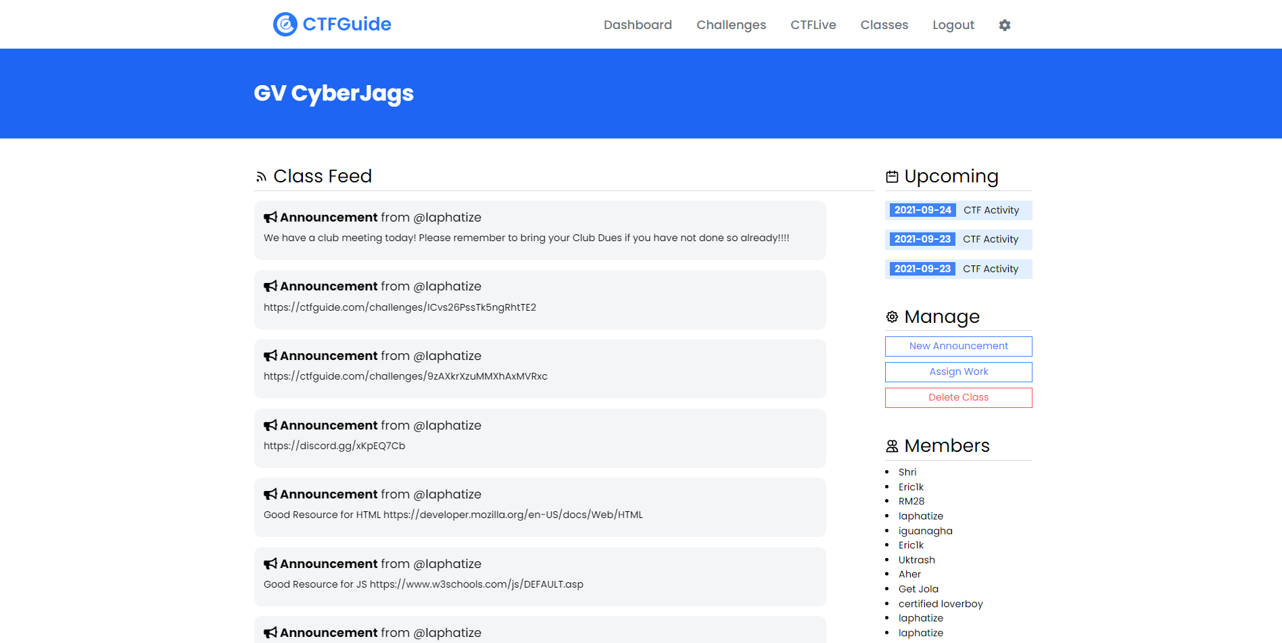Click the RSS feed icon beside Class Feed
Image resolution: width=1282 pixels, height=643 pixels.
pos(261,177)
